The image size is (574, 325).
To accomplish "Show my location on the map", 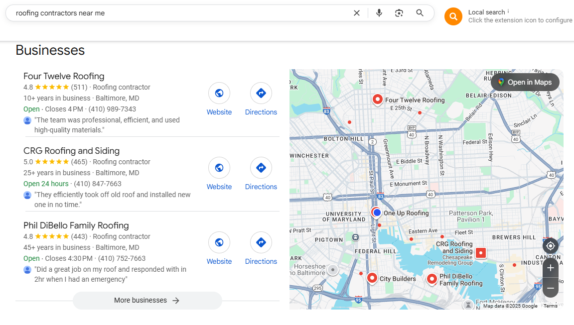I will (550, 246).
